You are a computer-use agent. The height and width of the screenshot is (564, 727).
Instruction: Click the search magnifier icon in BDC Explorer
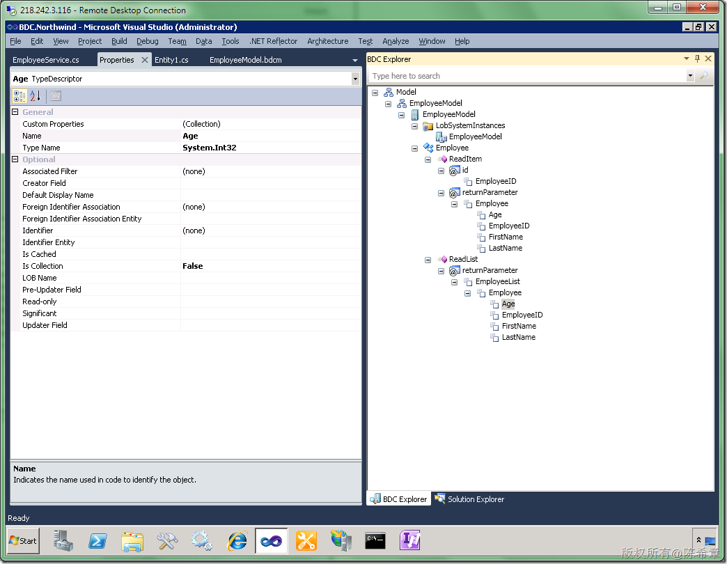tap(704, 75)
